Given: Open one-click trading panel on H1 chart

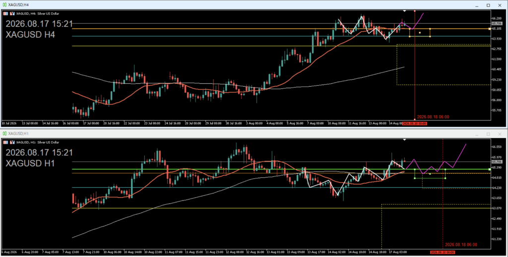Looking at the screenshot, I should pos(6,142).
